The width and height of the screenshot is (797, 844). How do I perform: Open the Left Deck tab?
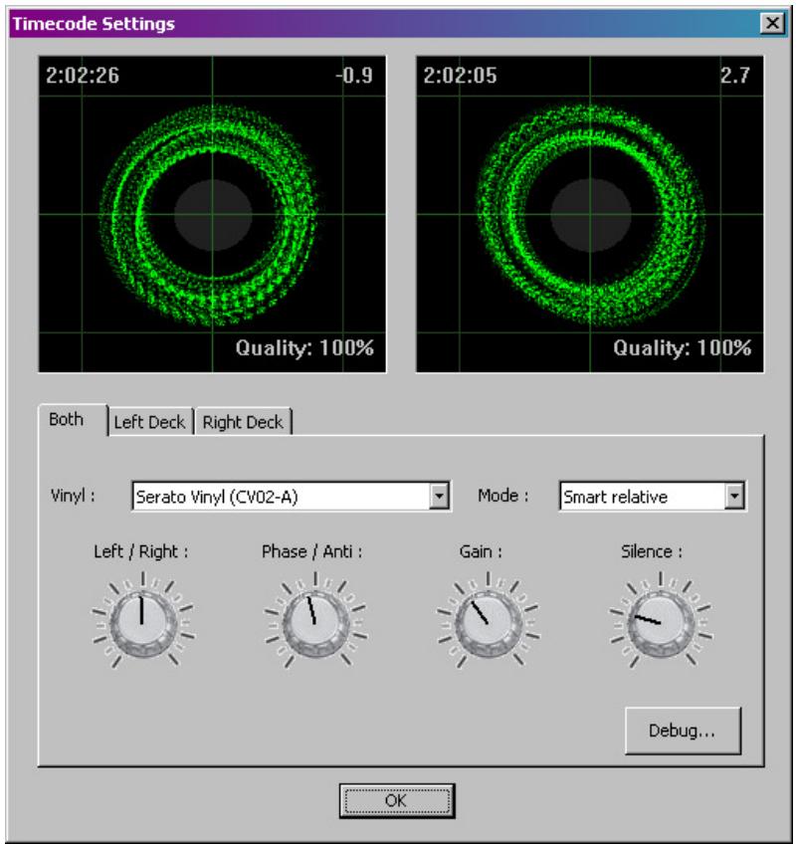(x=150, y=421)
